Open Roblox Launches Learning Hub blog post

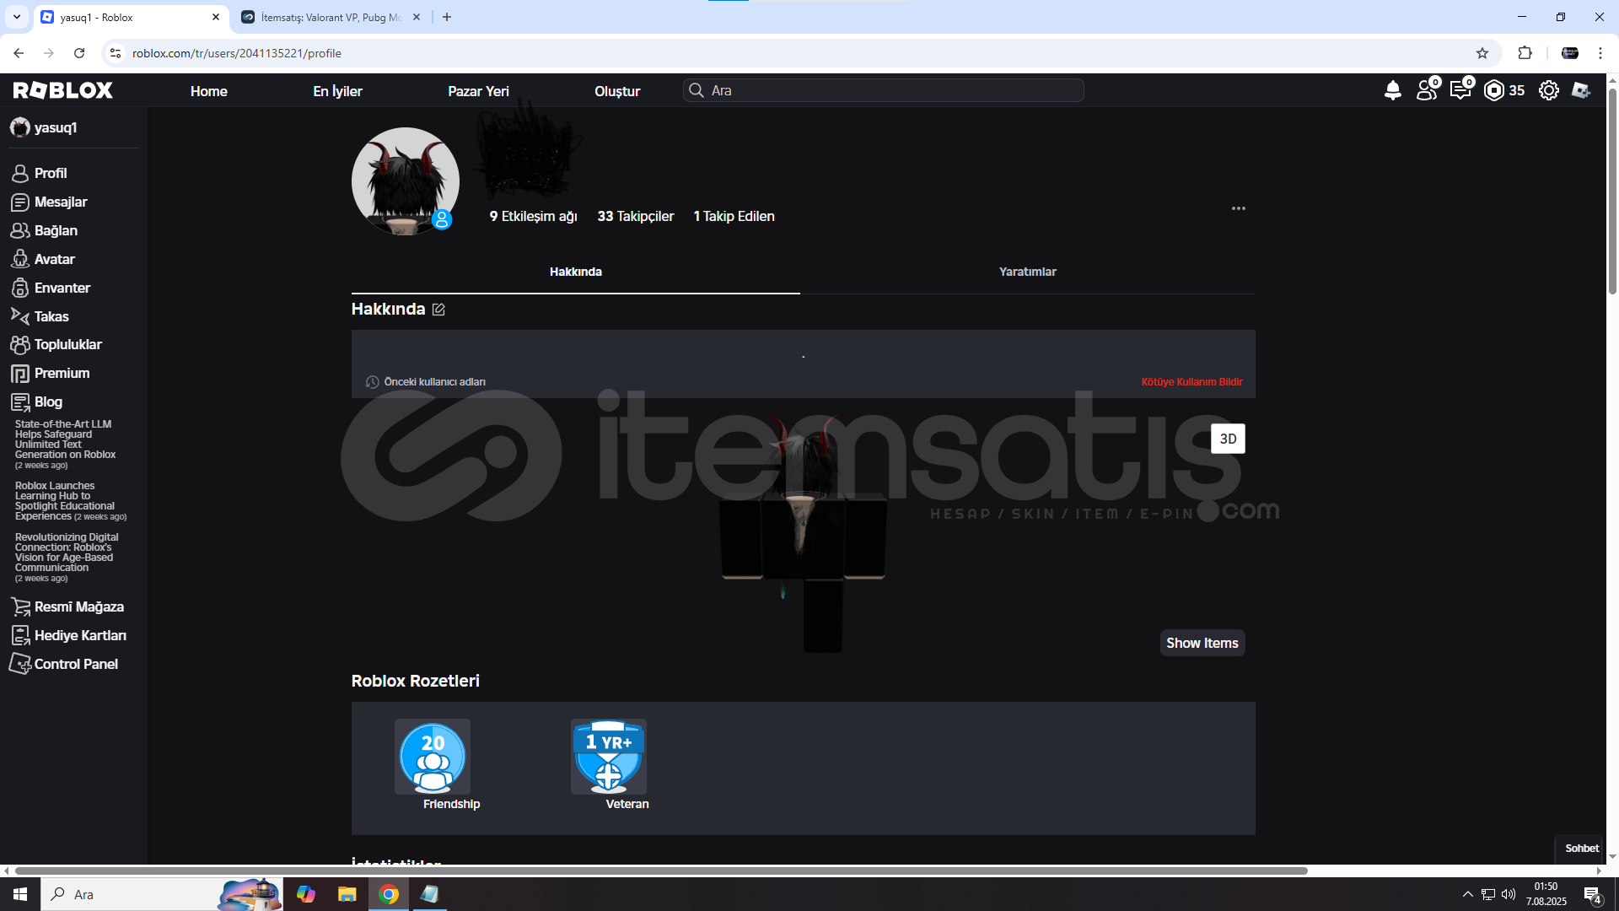point(70,501)
